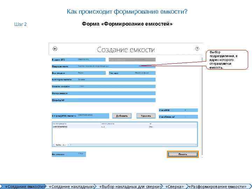Click the 'Пломба №' input field
Viewport: 252px width, 189px height.
(104, 100)
